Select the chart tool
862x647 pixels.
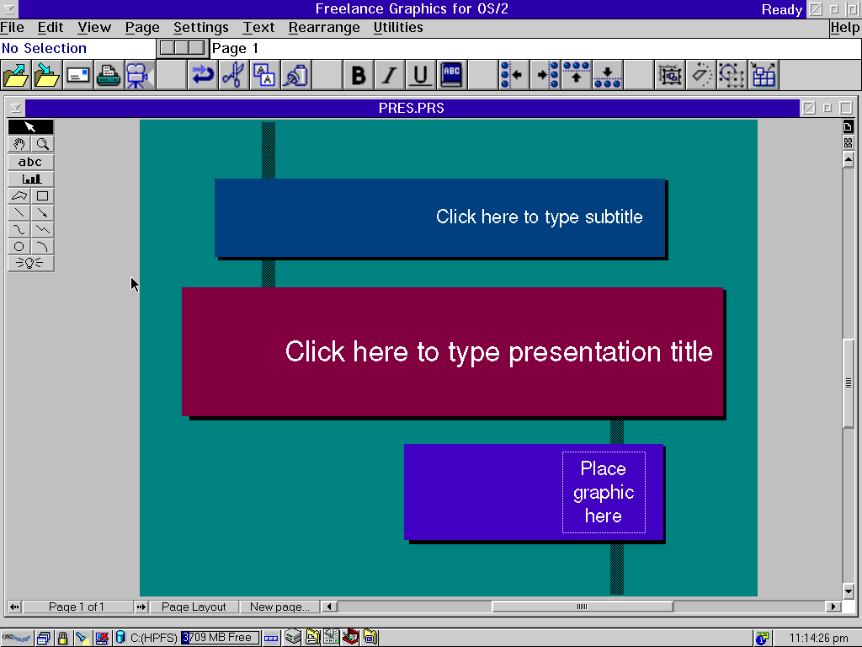(x=31, y=179)
